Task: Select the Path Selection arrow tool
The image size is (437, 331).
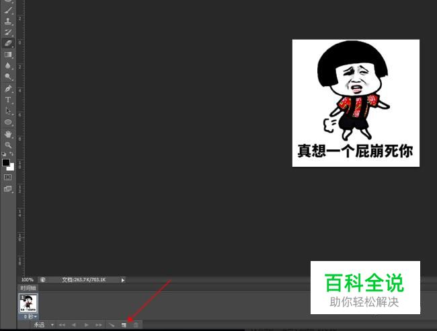Action: point(8,111)
